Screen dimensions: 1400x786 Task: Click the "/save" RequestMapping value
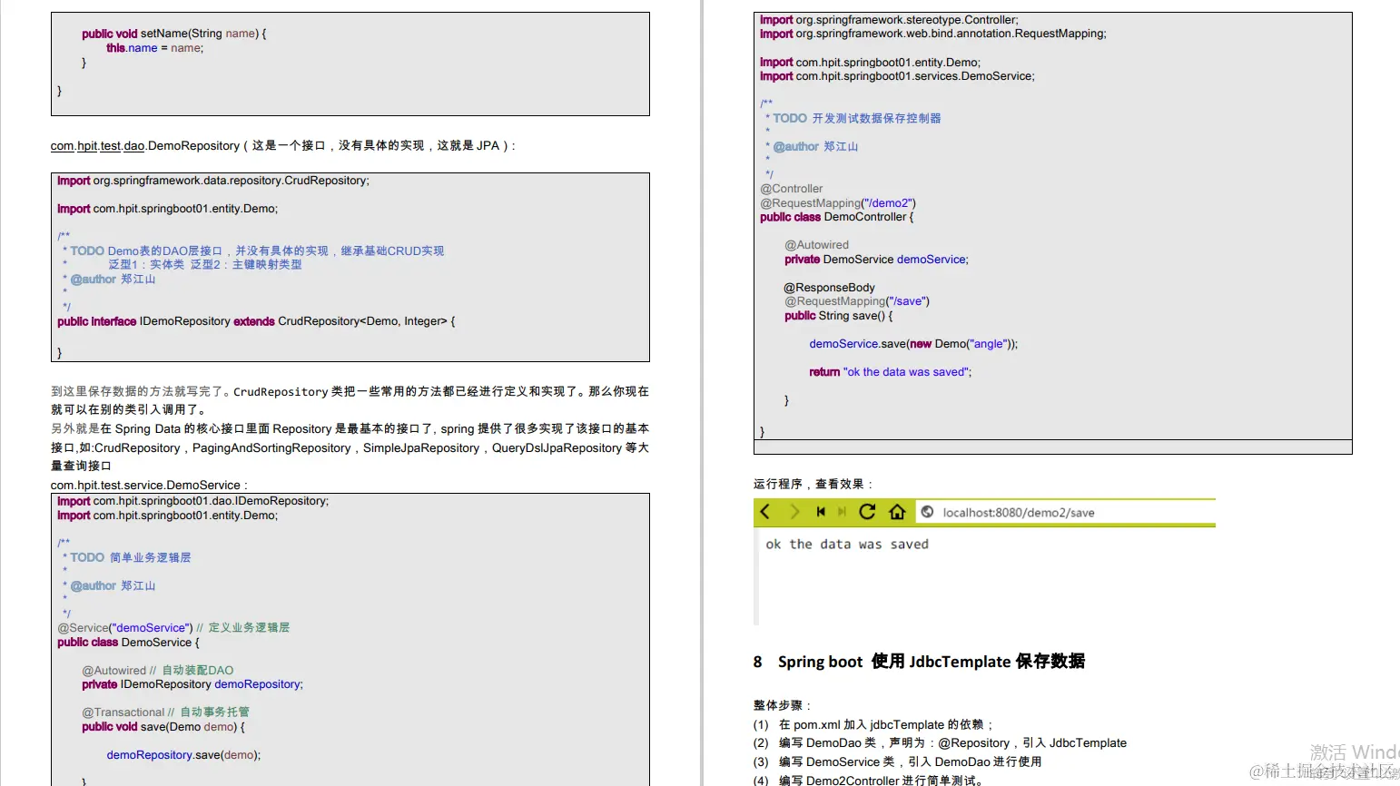tap(907, 300)
